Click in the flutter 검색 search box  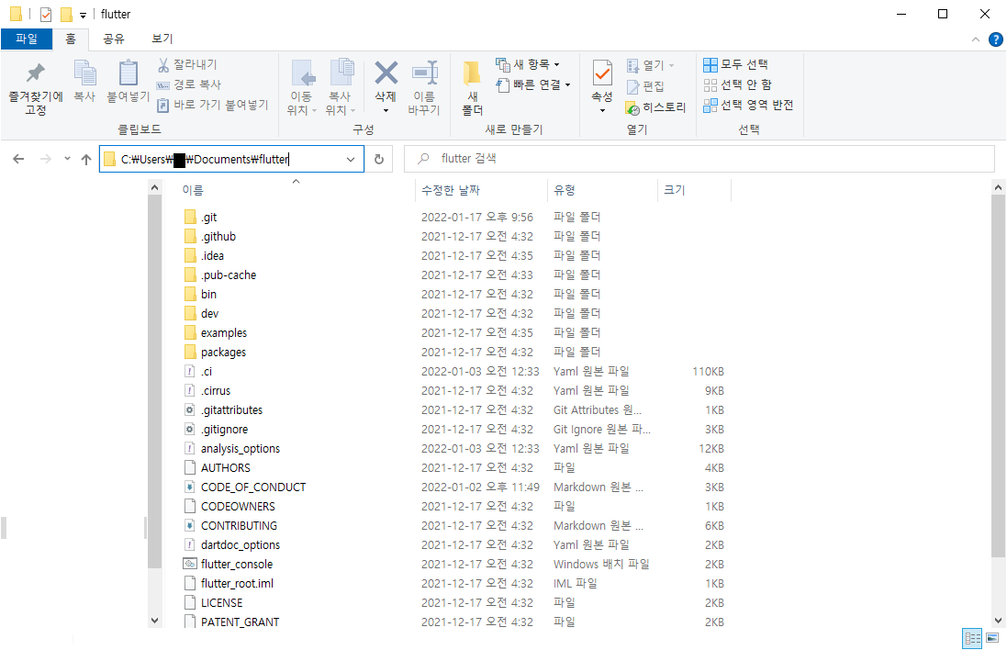(699, 159)
